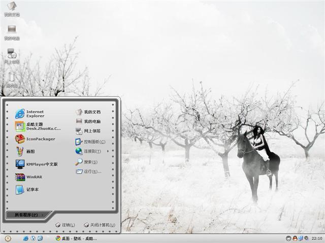Click the 关闭计算机(U) shut down button

(100, 225)
